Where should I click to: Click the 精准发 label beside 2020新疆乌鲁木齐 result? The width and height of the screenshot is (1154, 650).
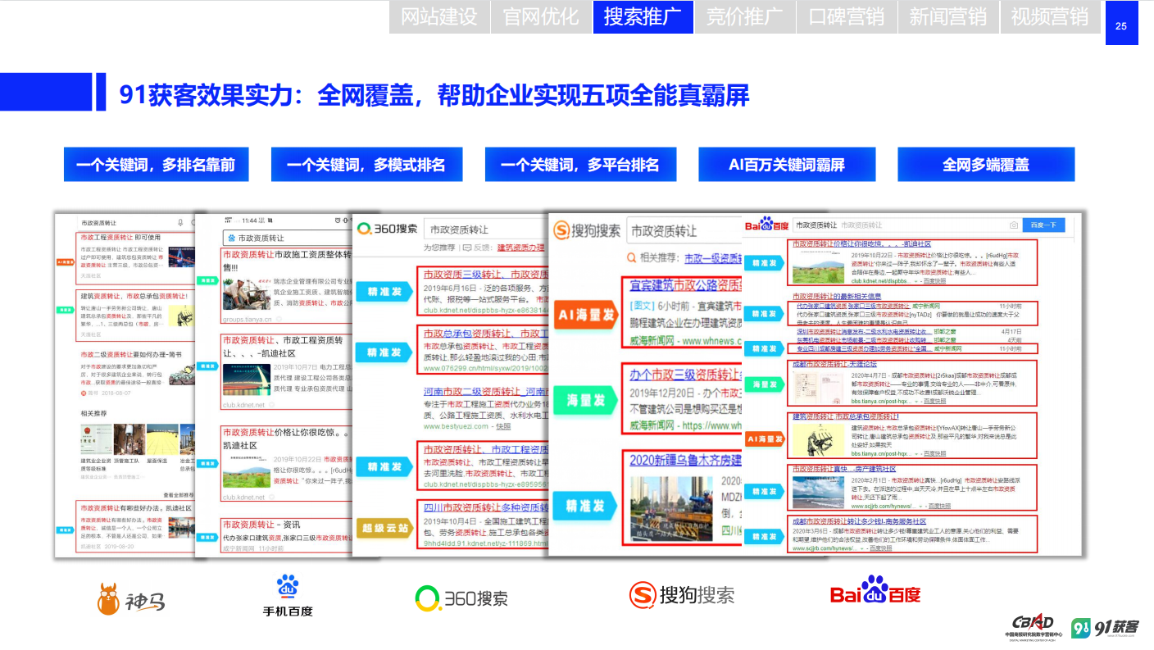[587, 506]
